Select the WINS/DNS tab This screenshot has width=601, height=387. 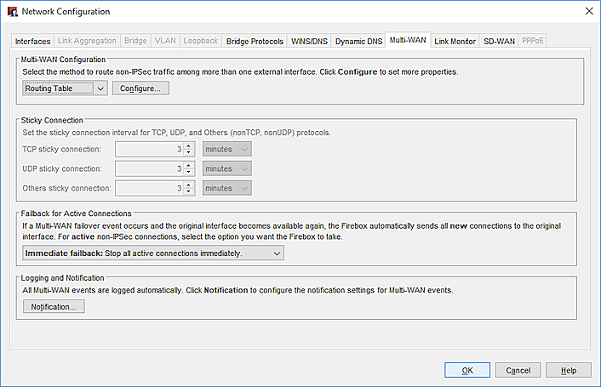310,41
